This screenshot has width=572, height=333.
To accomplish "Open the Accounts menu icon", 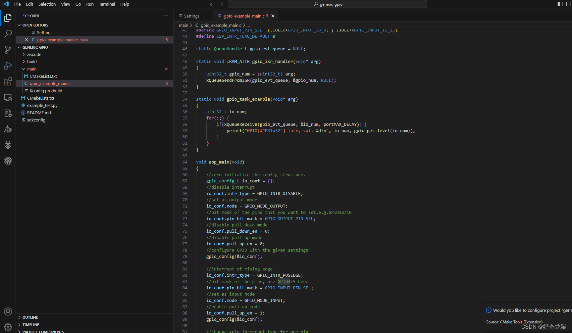I will point(8,311).
